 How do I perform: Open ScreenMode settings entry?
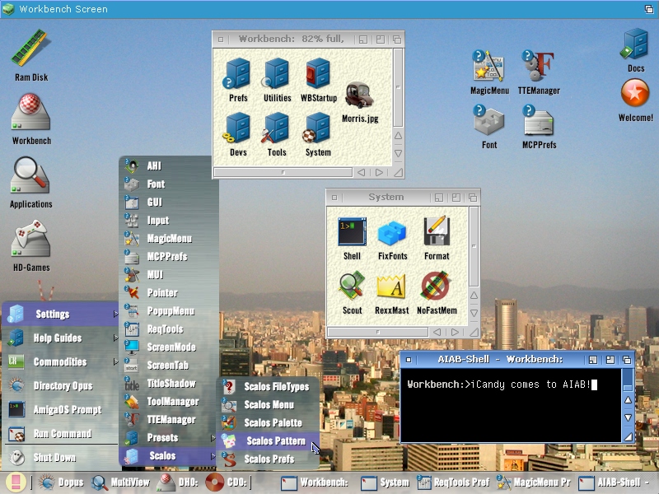168,347
